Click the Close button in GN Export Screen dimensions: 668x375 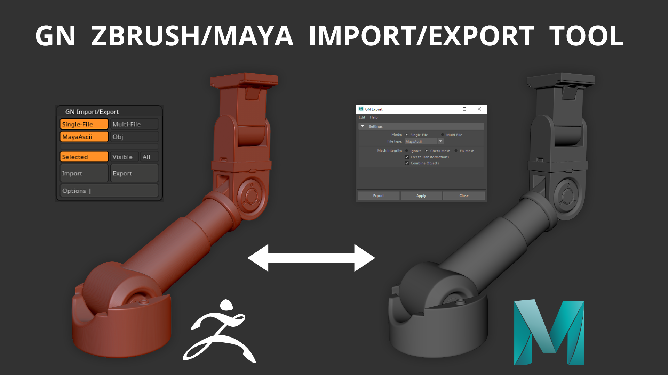[464, 195]
